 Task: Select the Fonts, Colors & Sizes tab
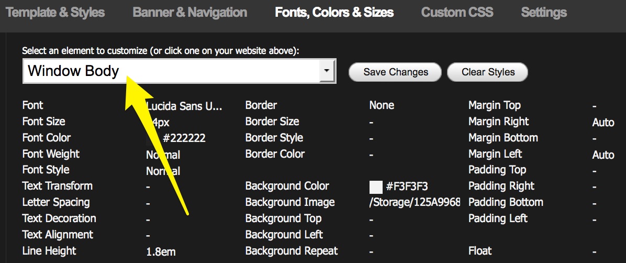[x=334, y=13]
